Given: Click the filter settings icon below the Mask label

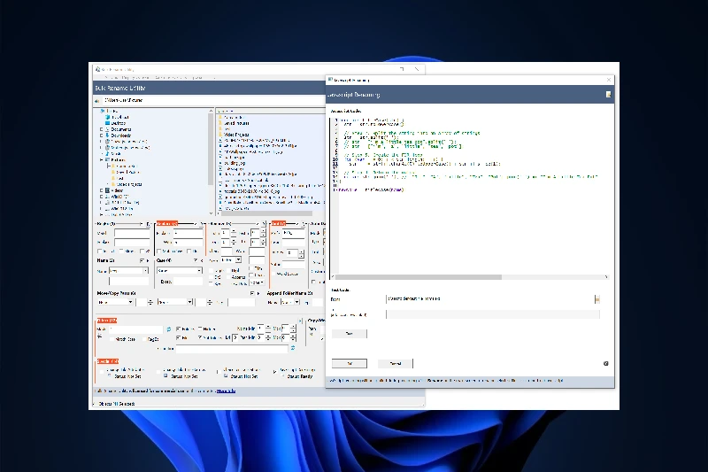Looking at the screenshot, I should click(x=100, y=337).
